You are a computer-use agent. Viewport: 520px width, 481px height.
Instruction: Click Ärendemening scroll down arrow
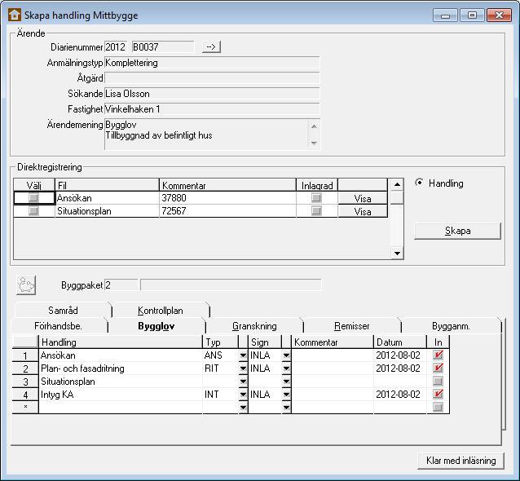314,143
